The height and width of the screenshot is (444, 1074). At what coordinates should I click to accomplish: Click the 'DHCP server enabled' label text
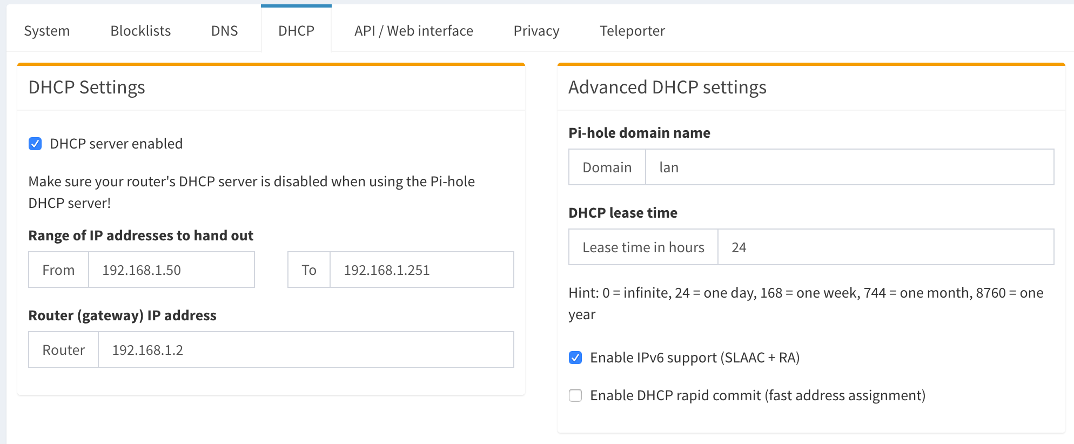pos(116,144)
